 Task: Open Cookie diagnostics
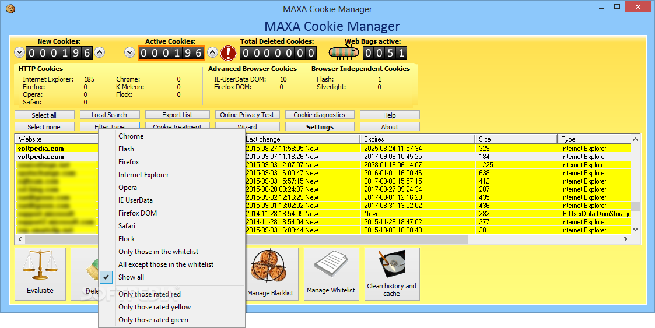[x=320, y=115]
